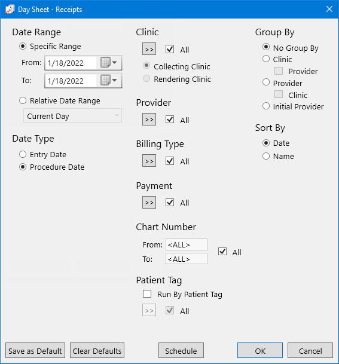339x364 pixels.
Task: Click the Clinic selection >> button
Action: (x=149, y=49)
